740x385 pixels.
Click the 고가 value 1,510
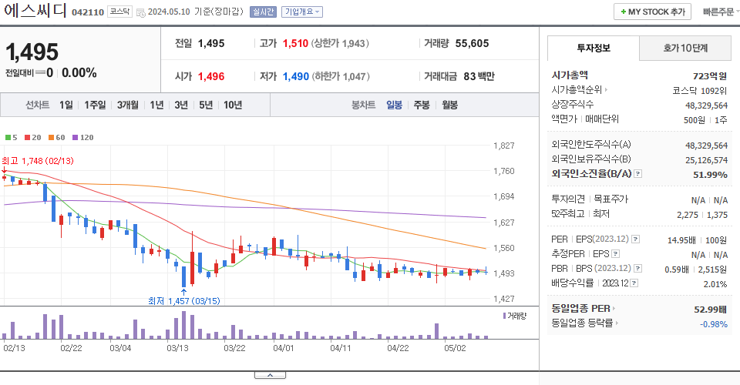[295, 43]
